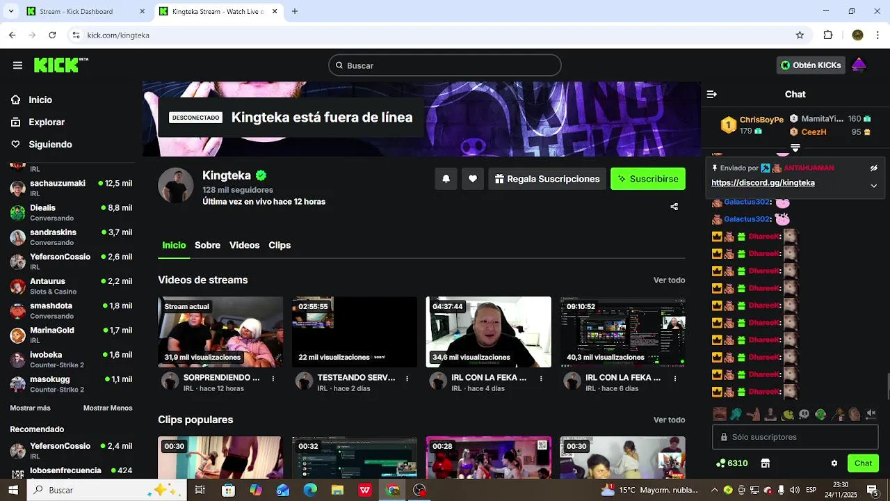This screenshot has width=890, height=501.
Task: Click CeezH in gift leaderboard
Action: click(814, 132)
